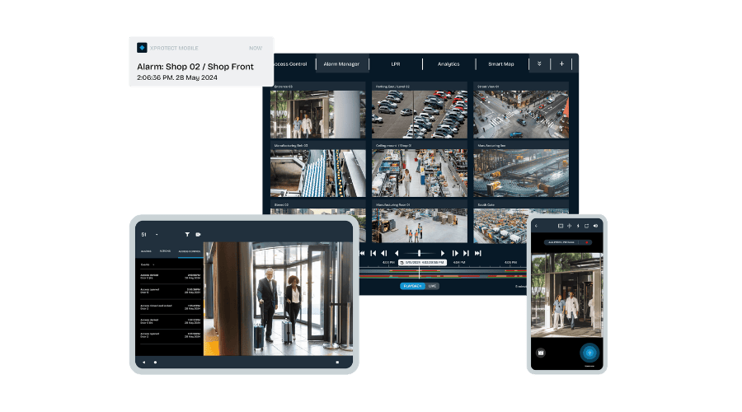742x412 pixels.
Task: Open the Alarm Manager tab
Action: pos(341,63)
